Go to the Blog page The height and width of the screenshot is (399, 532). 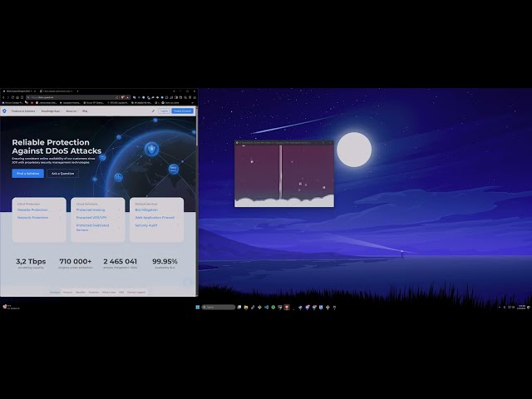coord(85,111)
